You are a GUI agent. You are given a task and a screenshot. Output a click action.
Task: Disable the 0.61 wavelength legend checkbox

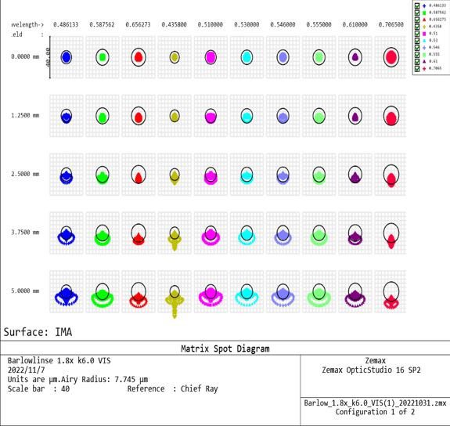pyautogui.click(x=417, y=62)
